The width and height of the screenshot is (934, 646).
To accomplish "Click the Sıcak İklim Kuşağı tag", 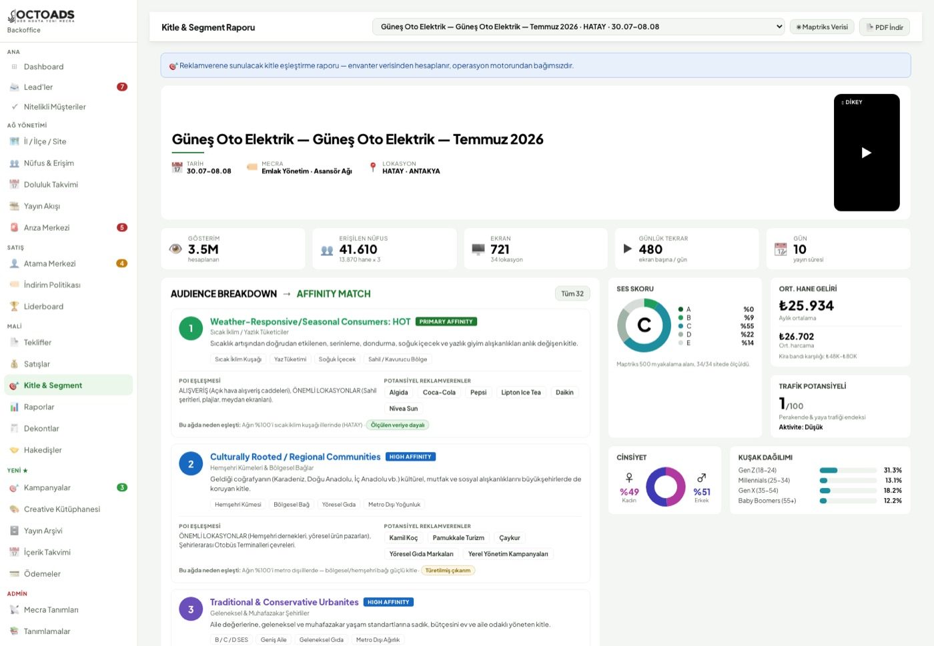I will coord(238,359).
